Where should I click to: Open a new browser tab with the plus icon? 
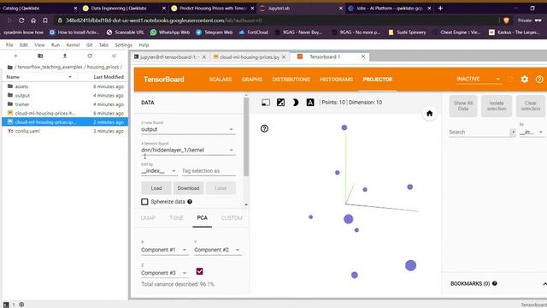pyautogui.click(x=440, y=8)
